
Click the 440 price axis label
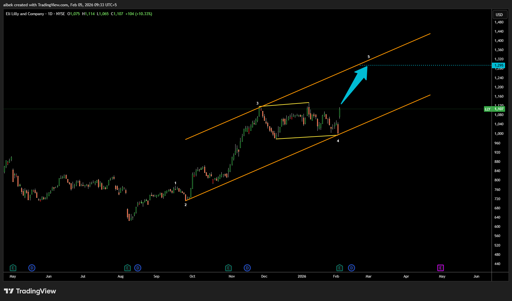[x=497, y=264]
